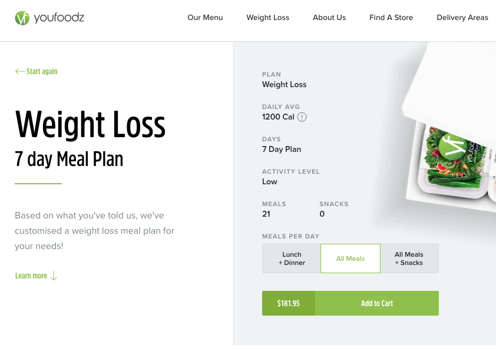Image resolution: width=496 pixels, height=358 pixels.
Task: Select the Lunch + Dinner option
Action: tap(292, 258)
